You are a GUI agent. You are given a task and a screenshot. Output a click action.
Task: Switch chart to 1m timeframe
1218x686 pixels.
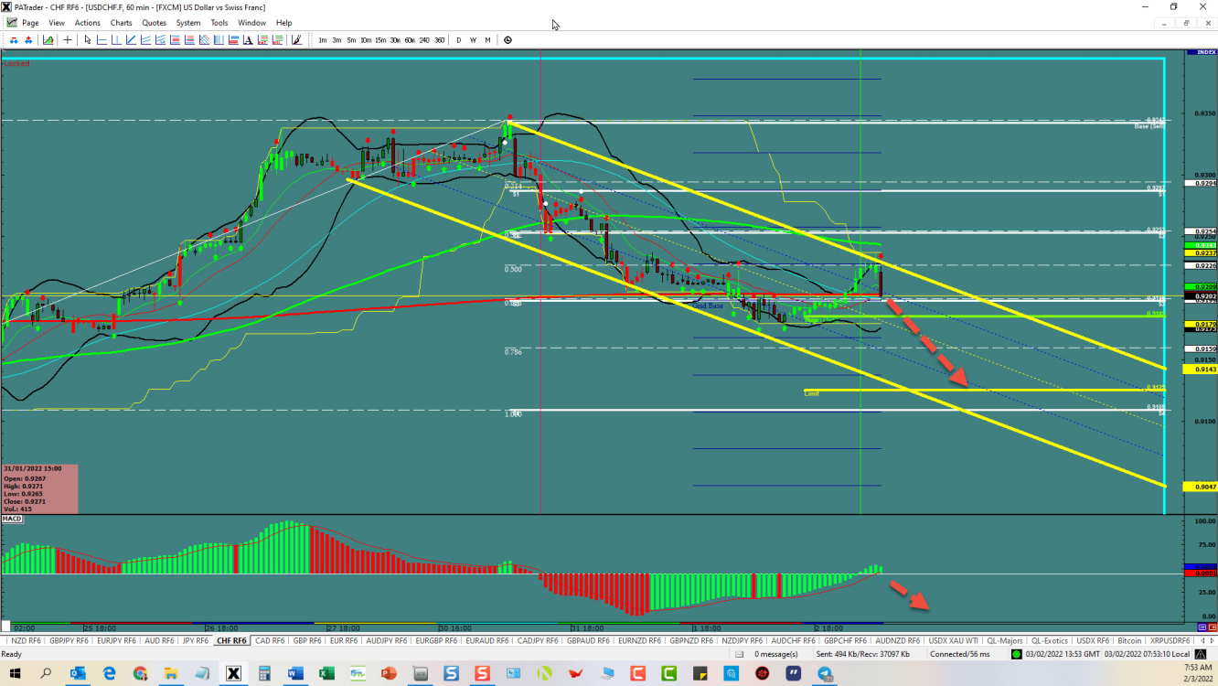(323, 40)
